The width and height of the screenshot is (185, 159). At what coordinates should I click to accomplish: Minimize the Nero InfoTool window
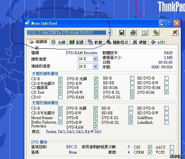pos(162,23)
